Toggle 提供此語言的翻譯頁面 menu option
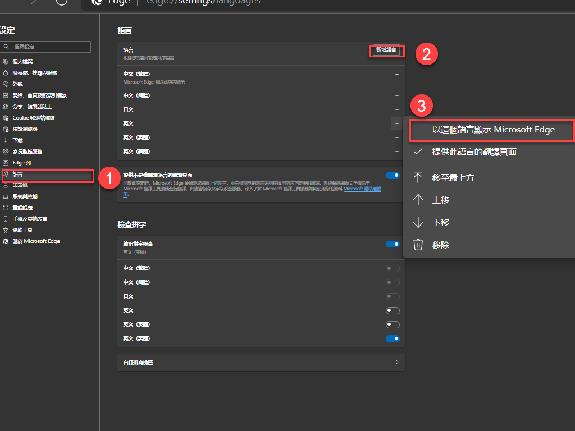 click(489, 152)
